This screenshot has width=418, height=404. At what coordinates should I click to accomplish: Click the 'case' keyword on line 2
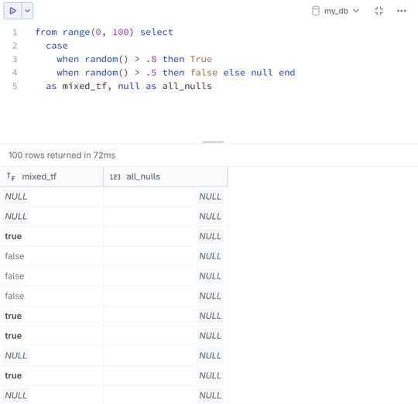[x=57, y=46]
